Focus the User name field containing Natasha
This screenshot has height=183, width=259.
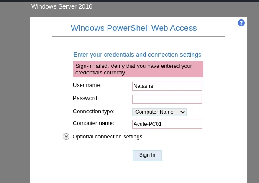[x=167, y=86]
